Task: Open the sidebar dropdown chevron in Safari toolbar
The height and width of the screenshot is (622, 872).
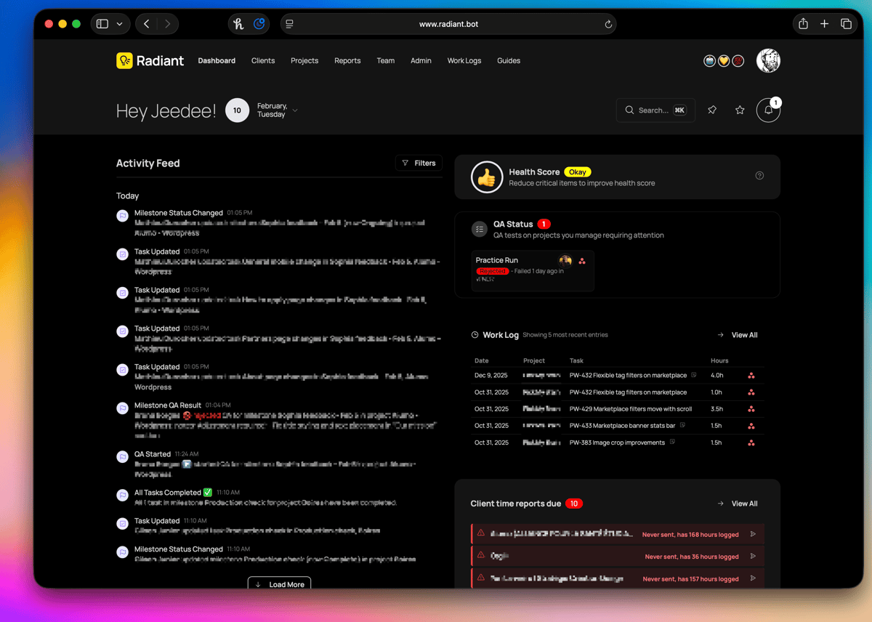Action: (119, 24)
